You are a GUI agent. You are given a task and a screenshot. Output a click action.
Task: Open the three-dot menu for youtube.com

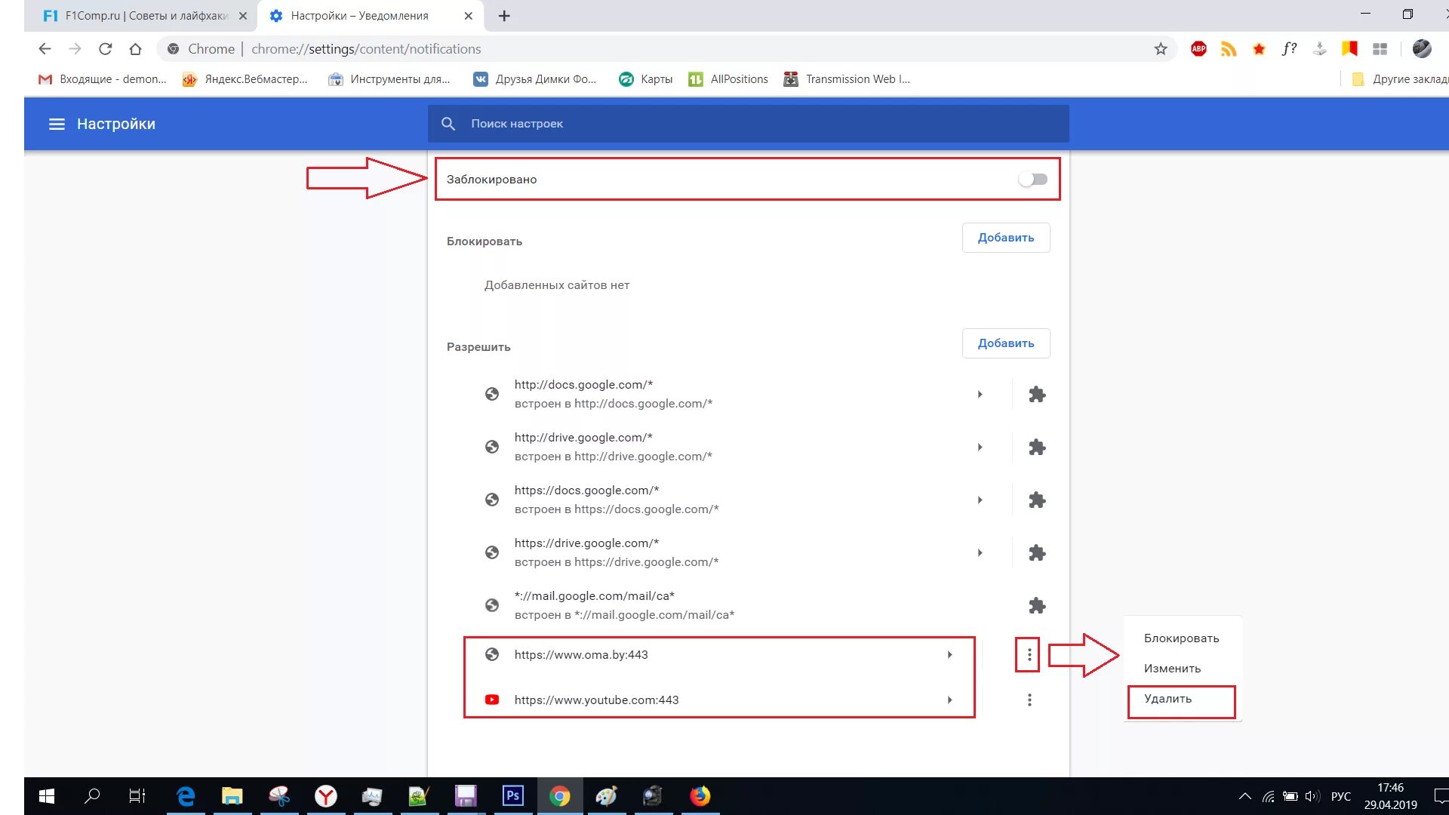(x=1029, y=700)
